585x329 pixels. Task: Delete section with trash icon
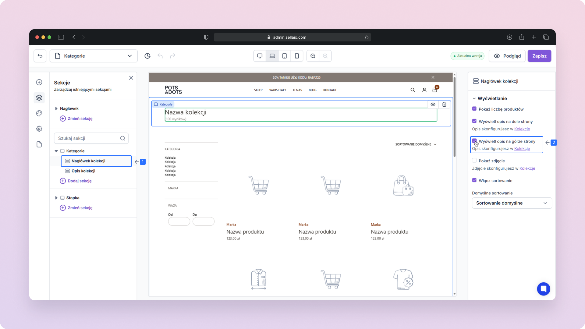[x=444, y=104]
